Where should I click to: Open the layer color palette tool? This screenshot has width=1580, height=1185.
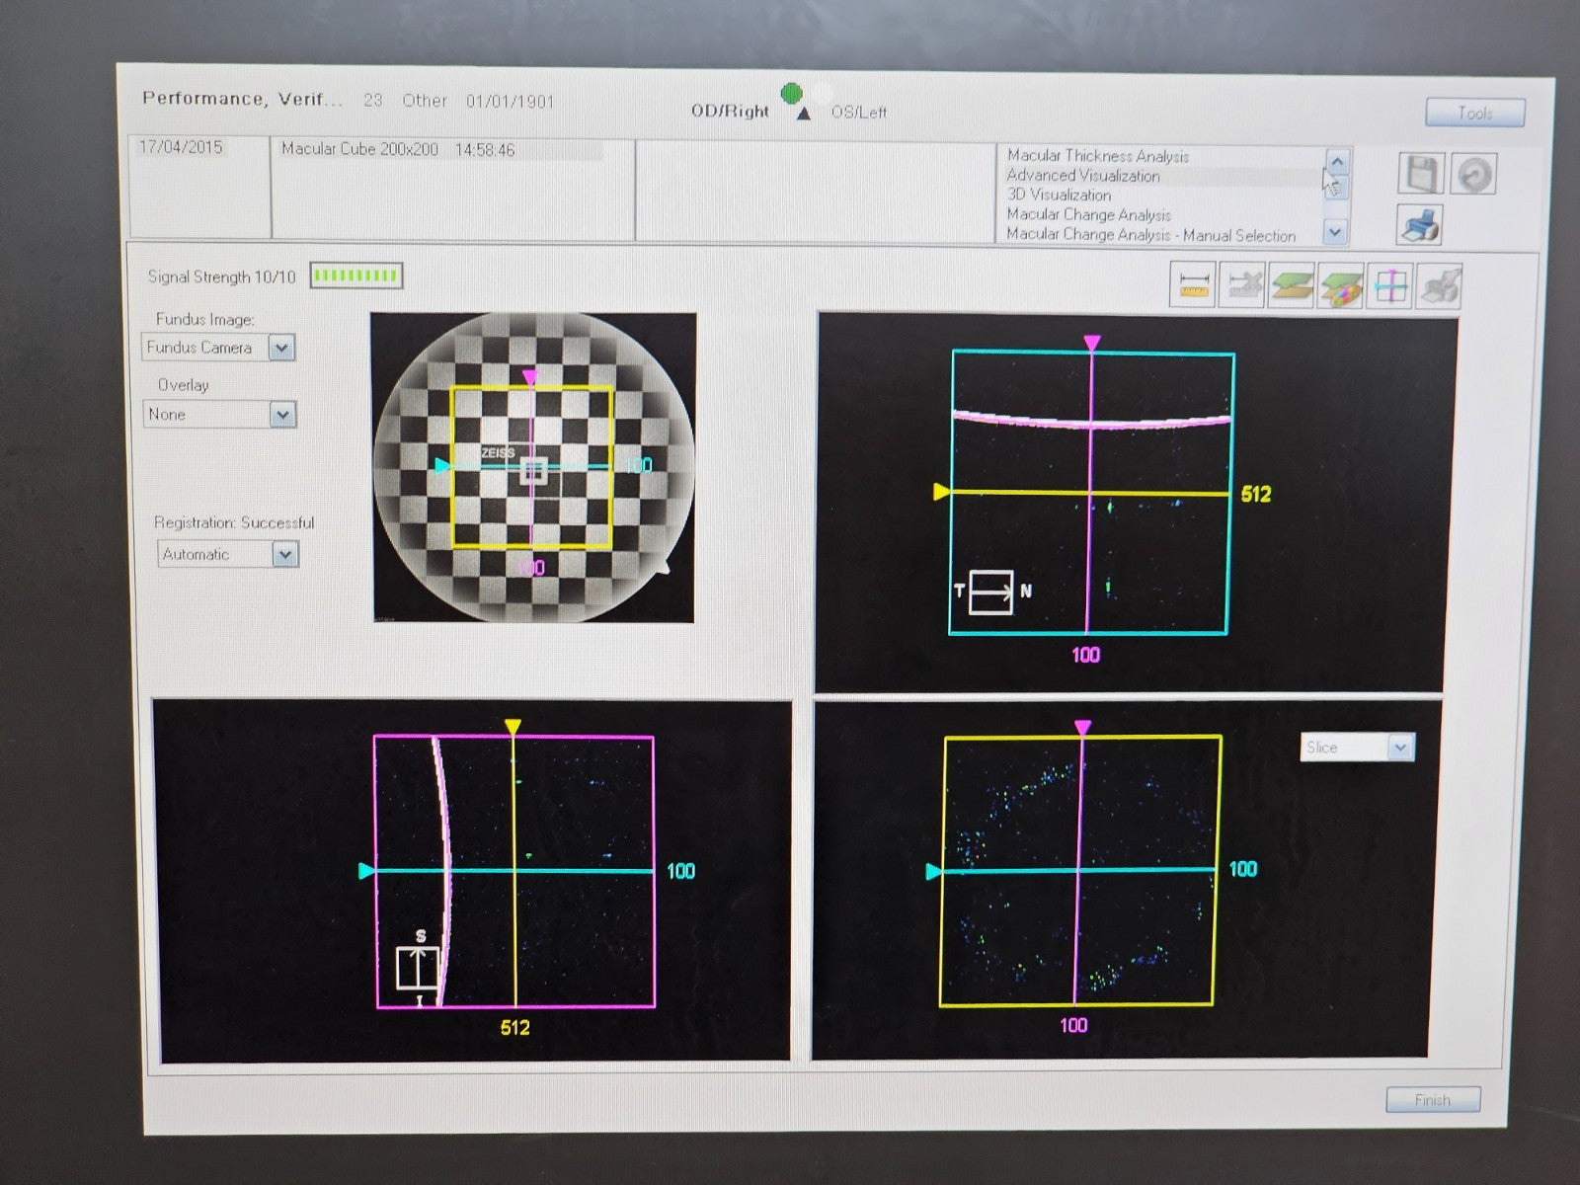[x=1340, y=287]
